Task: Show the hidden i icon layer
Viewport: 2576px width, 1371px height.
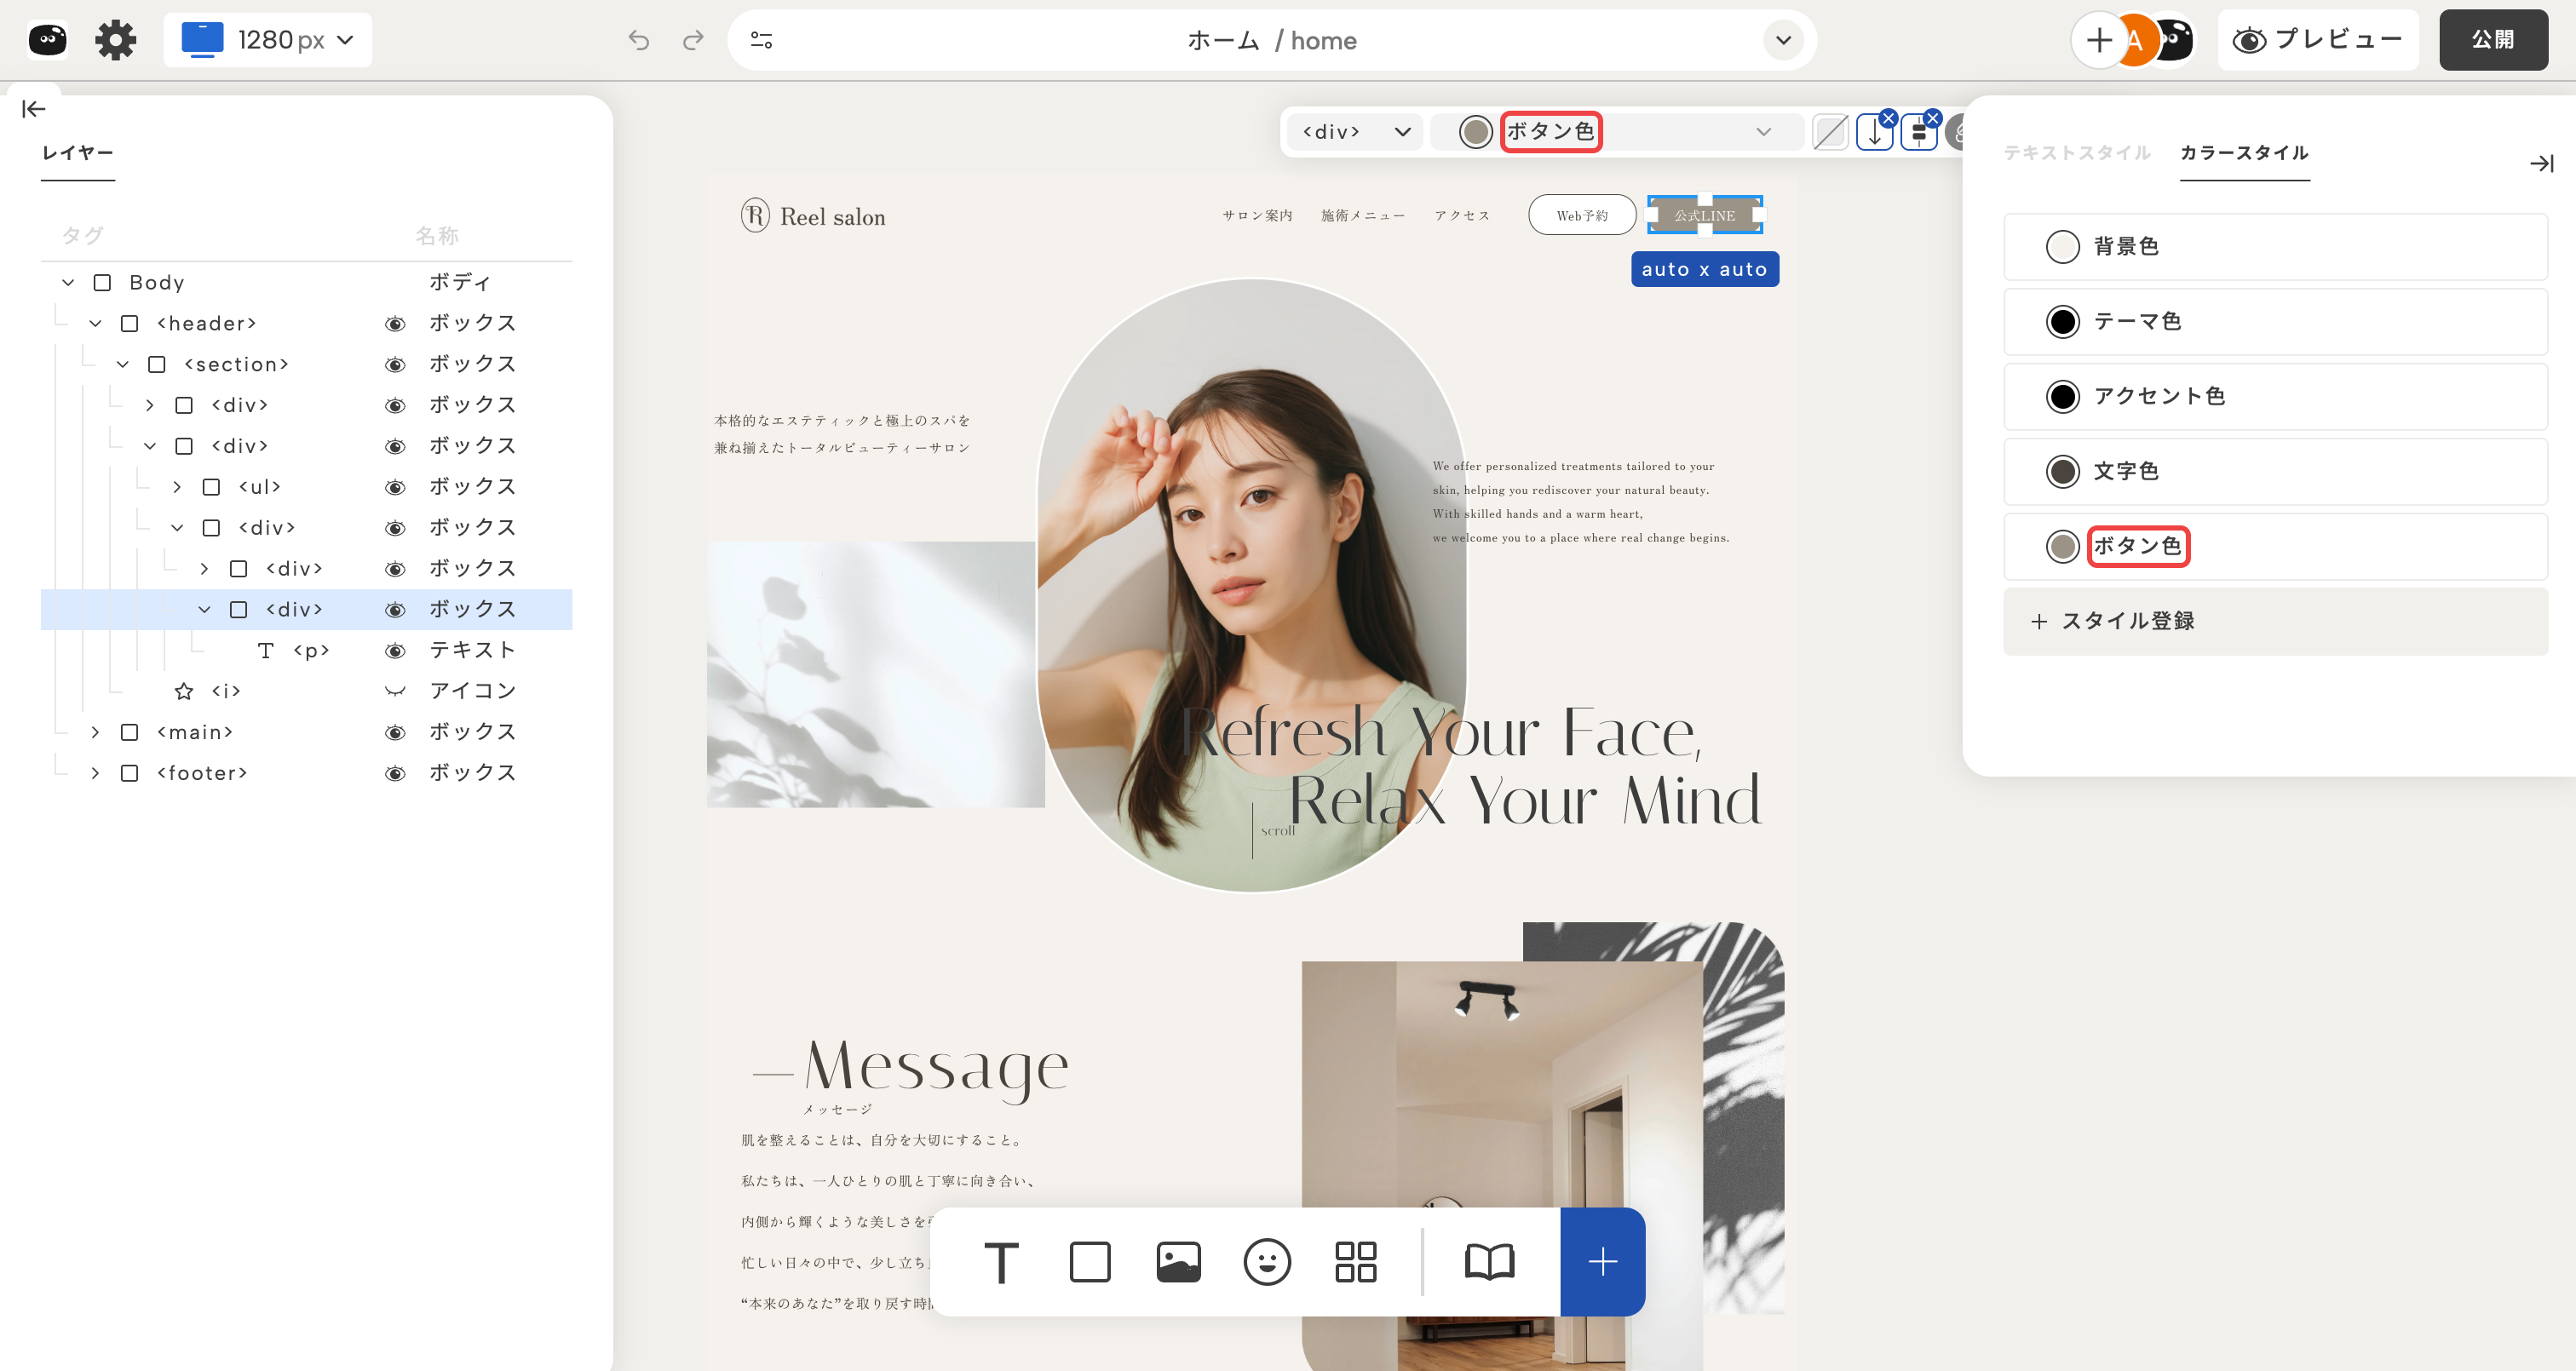Action: pyautogui.click(x=395, y=691)
